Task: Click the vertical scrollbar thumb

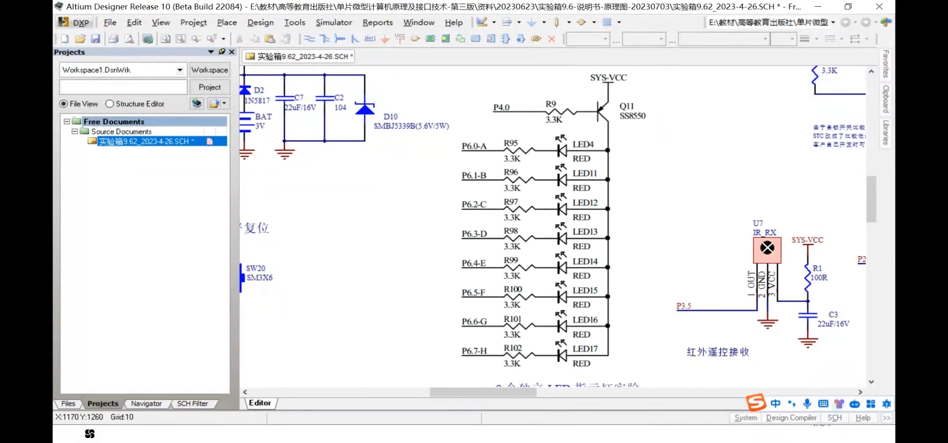Action: [871, 199]
